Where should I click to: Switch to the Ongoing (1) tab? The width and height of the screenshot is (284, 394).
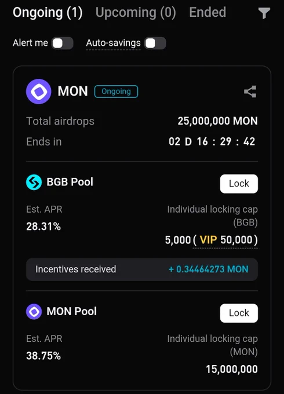pyautogui.click(x=48, y=13)
